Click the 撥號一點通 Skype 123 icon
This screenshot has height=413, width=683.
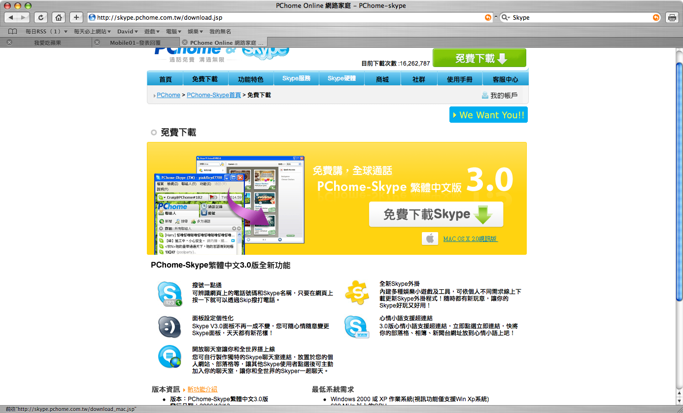click(x=170, y=294)
